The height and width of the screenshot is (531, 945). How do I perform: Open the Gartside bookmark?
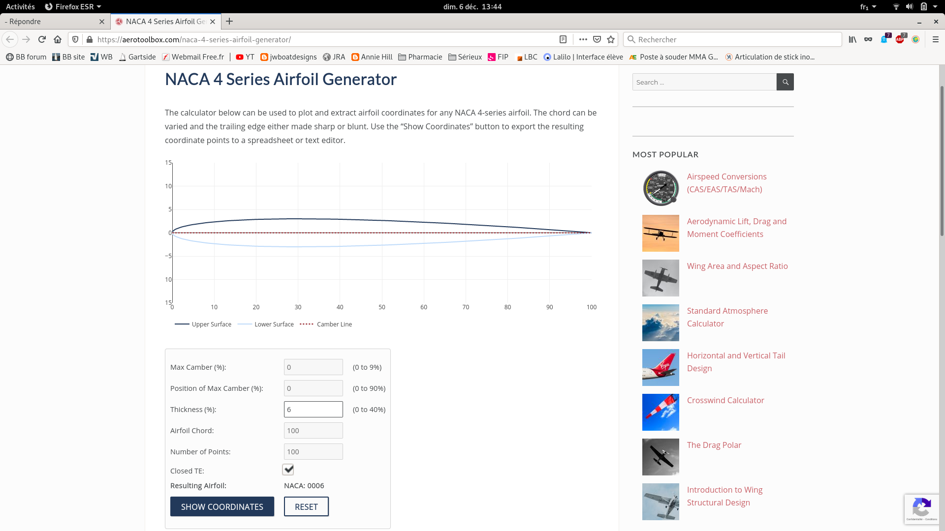(x=137, y=57)
